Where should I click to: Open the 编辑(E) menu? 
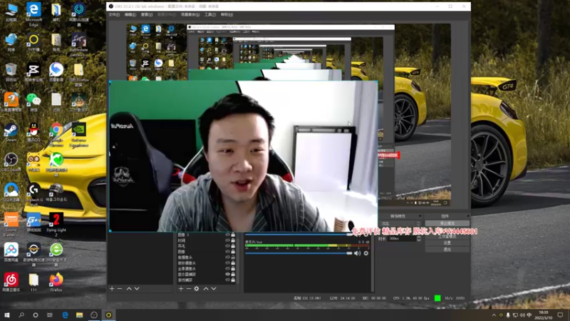click(130, 14)
